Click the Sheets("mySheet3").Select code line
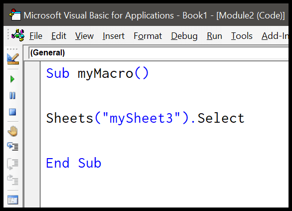Screen dimensions: 292x211 point(146,118)
